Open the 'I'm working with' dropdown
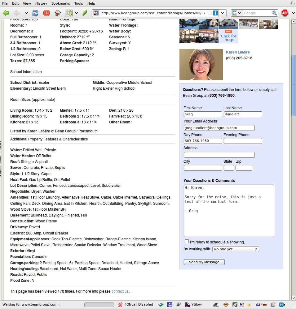296x309 pixels. pos(236,249)
